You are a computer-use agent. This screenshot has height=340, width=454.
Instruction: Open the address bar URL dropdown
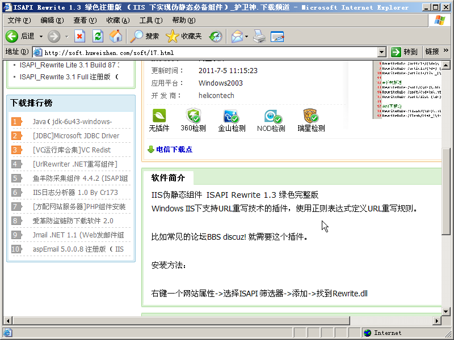[381, 52]
